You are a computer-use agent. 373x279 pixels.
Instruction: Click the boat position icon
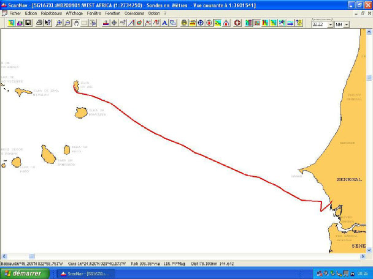click(x=106, y=23)
